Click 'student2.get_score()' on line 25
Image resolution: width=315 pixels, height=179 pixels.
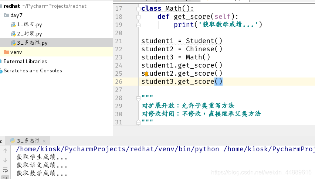point(182,73)
